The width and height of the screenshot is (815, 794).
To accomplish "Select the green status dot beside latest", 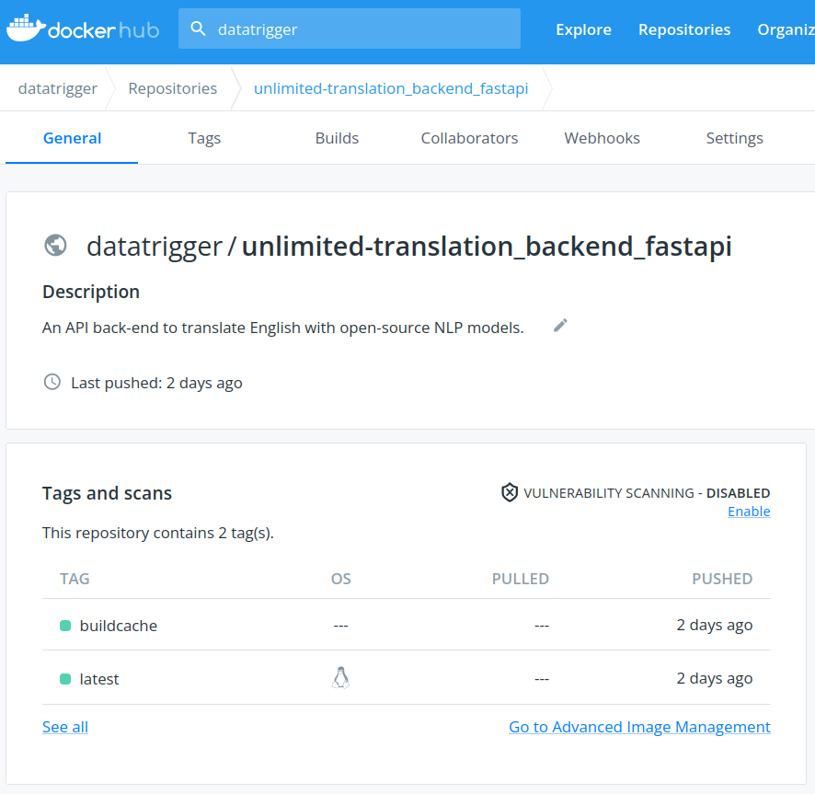I will [65, 679].
